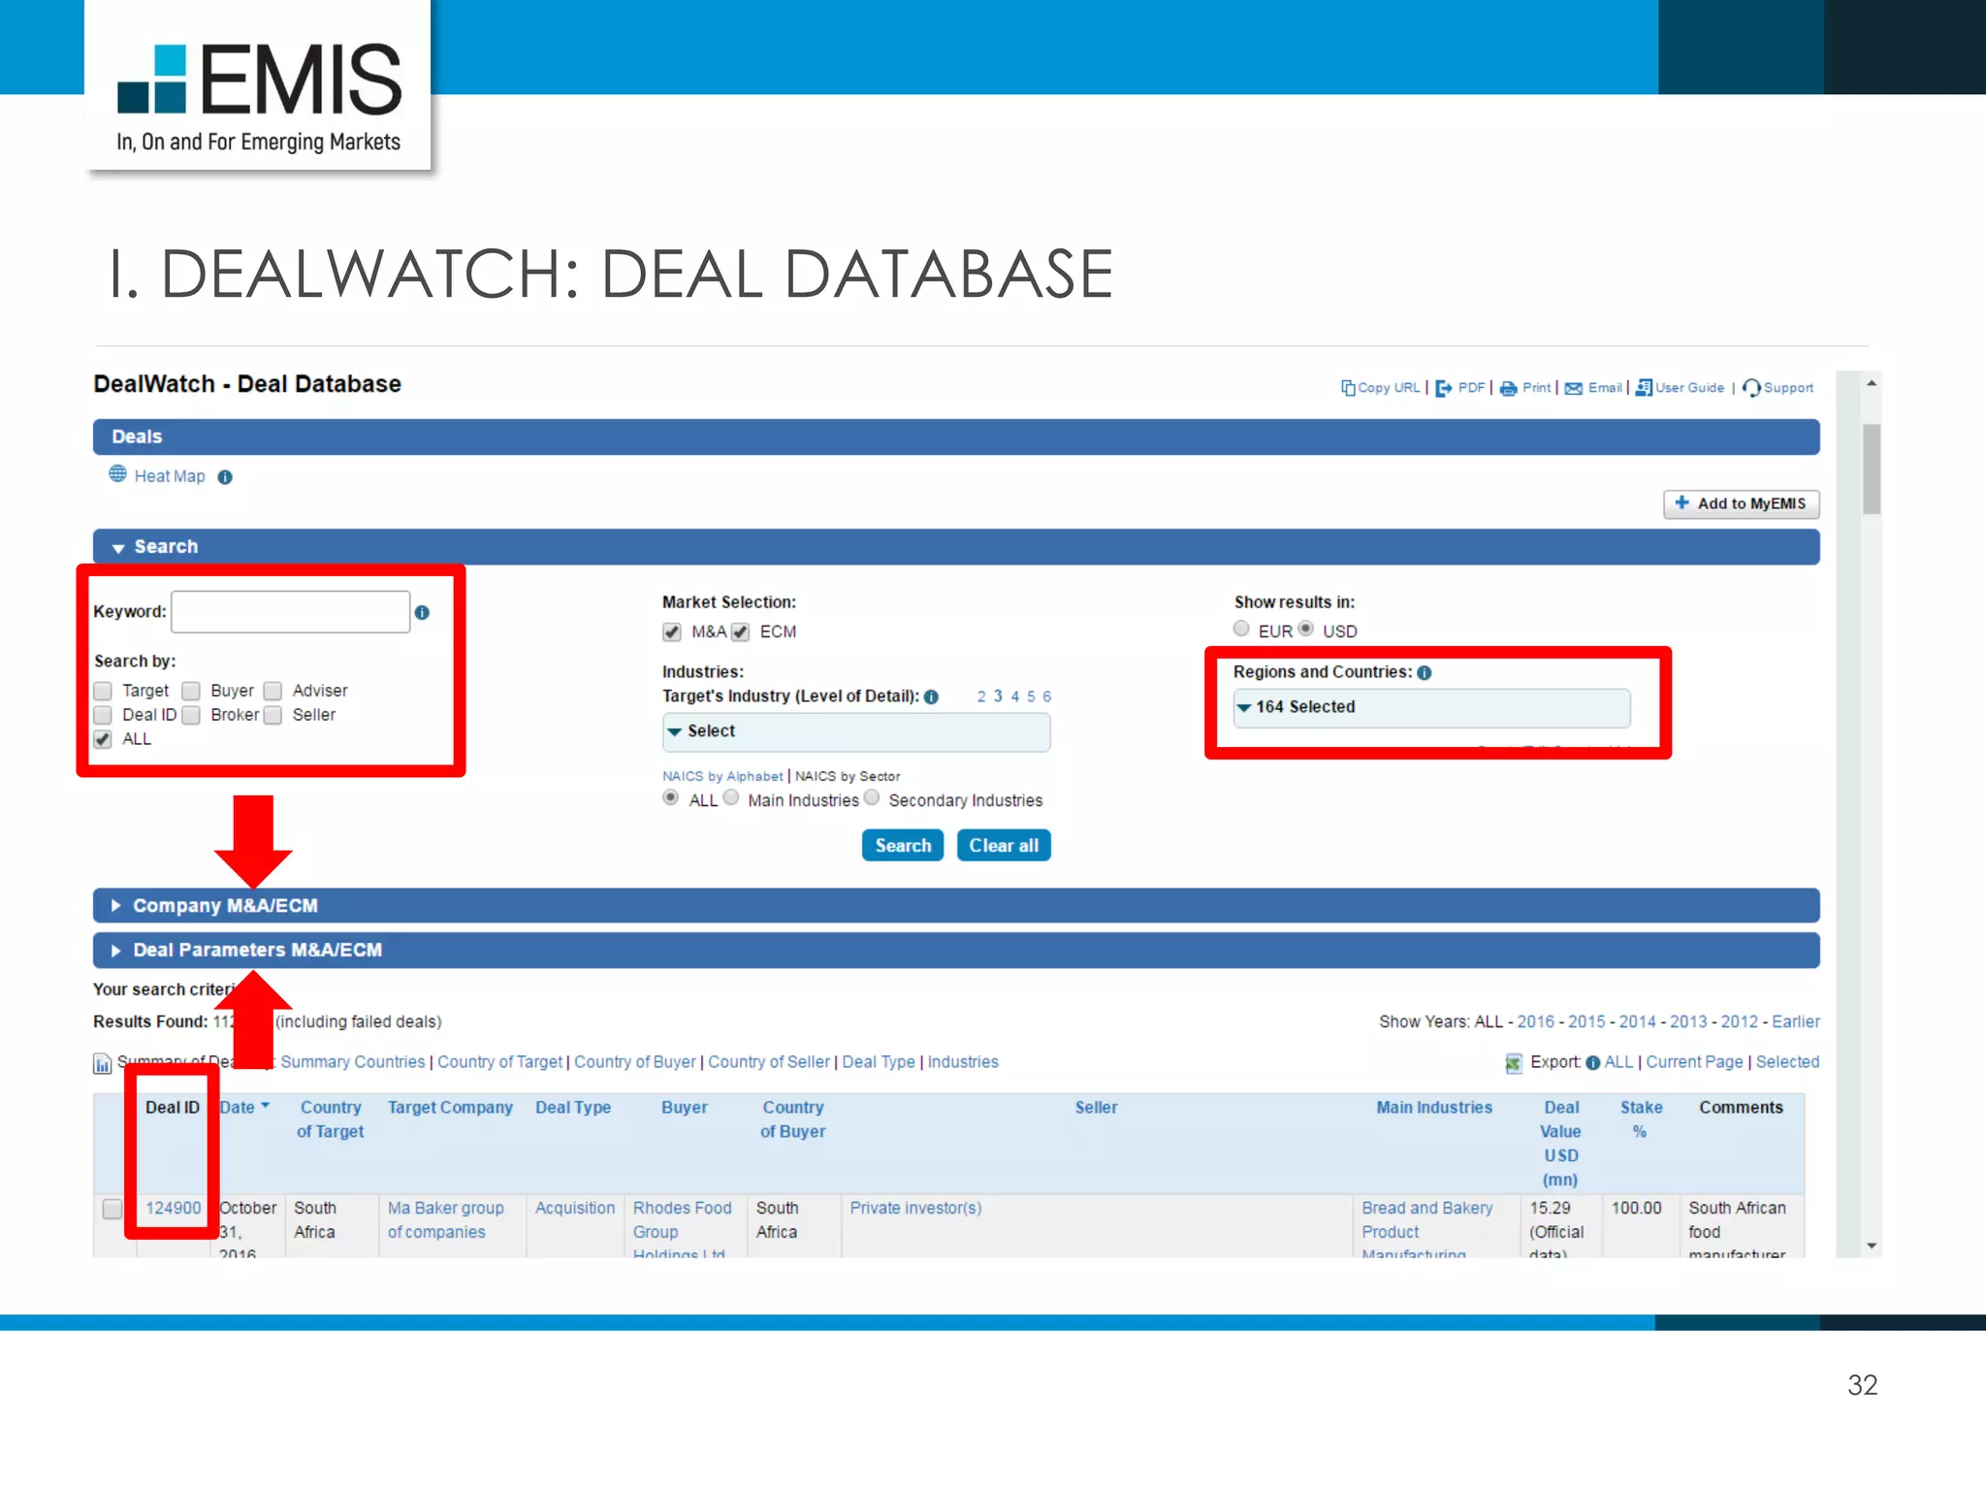The height and width of the screenshot is (1490, 1986).
Task: Tick the Seller search-by checkbox
Action: (x=272, y=715)
